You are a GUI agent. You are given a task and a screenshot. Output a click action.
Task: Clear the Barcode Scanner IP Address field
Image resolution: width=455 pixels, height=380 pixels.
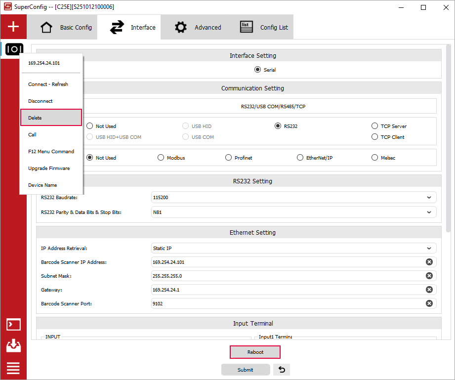(429, 262)
